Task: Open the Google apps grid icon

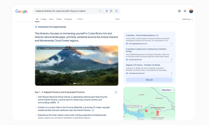Action: tap(185, 11)
